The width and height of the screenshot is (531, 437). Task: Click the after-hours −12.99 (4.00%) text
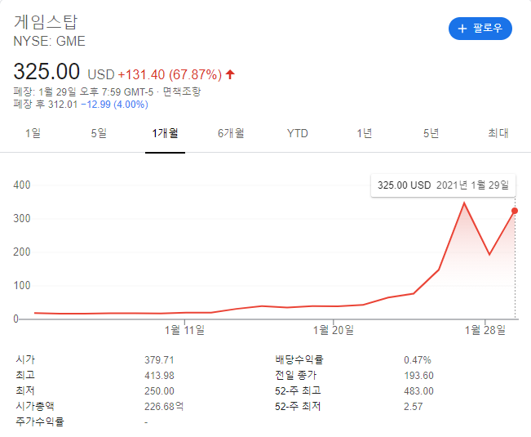click(114, 104)
